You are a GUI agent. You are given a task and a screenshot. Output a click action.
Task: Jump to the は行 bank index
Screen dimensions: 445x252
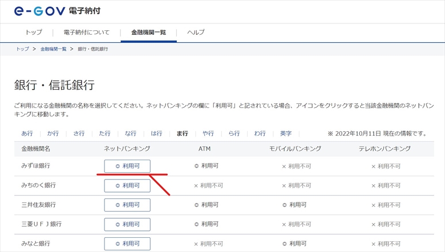[x=156, y=133]
